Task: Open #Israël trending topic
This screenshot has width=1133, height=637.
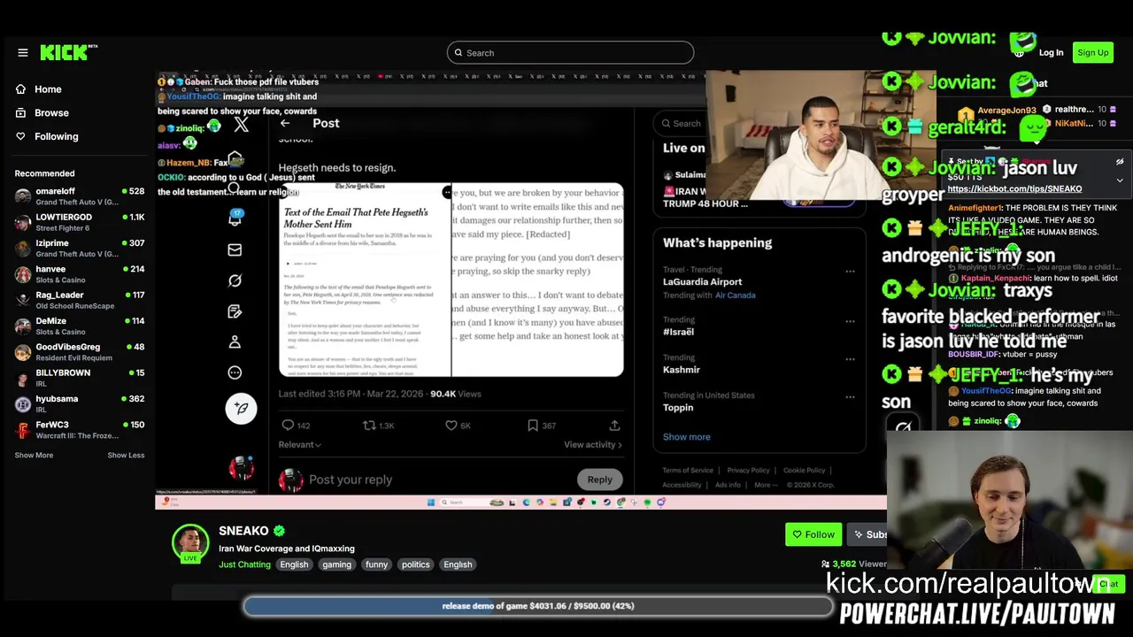Action: pos(678,332)
